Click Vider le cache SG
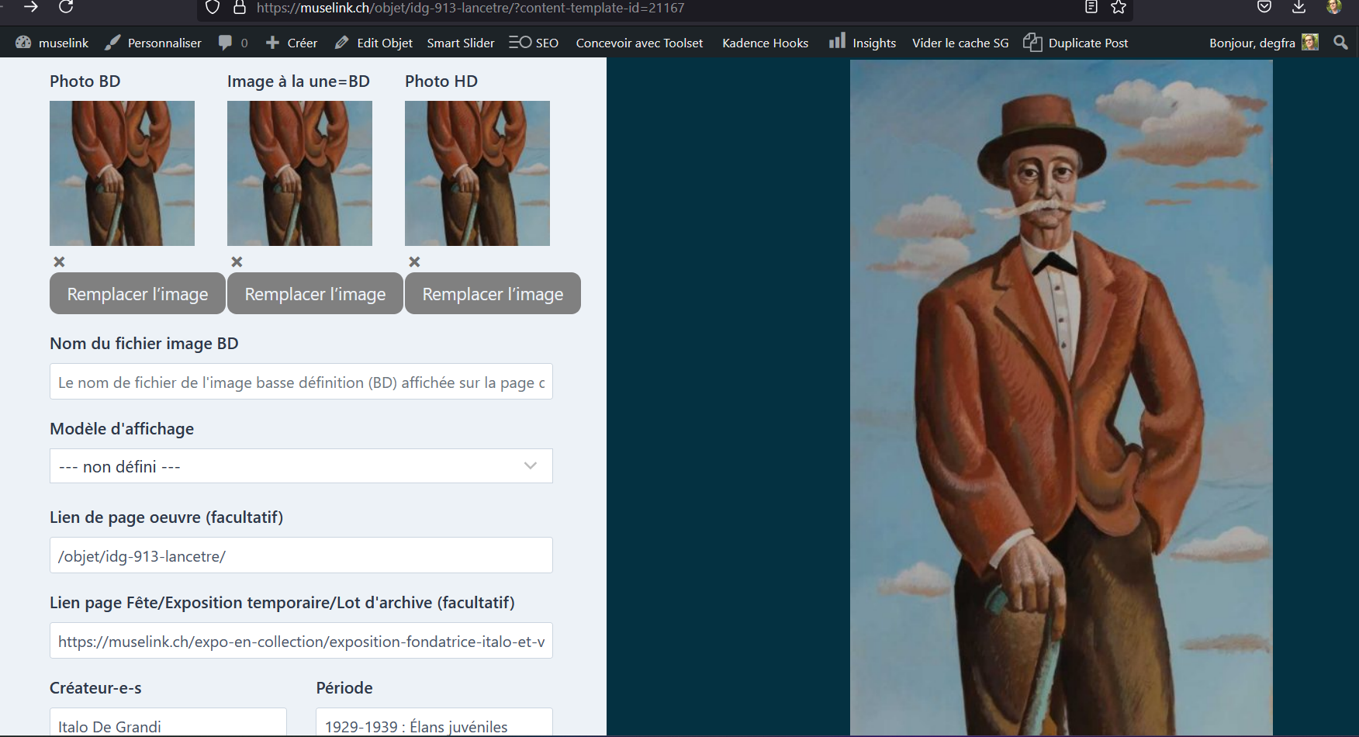 pos(960,43)
